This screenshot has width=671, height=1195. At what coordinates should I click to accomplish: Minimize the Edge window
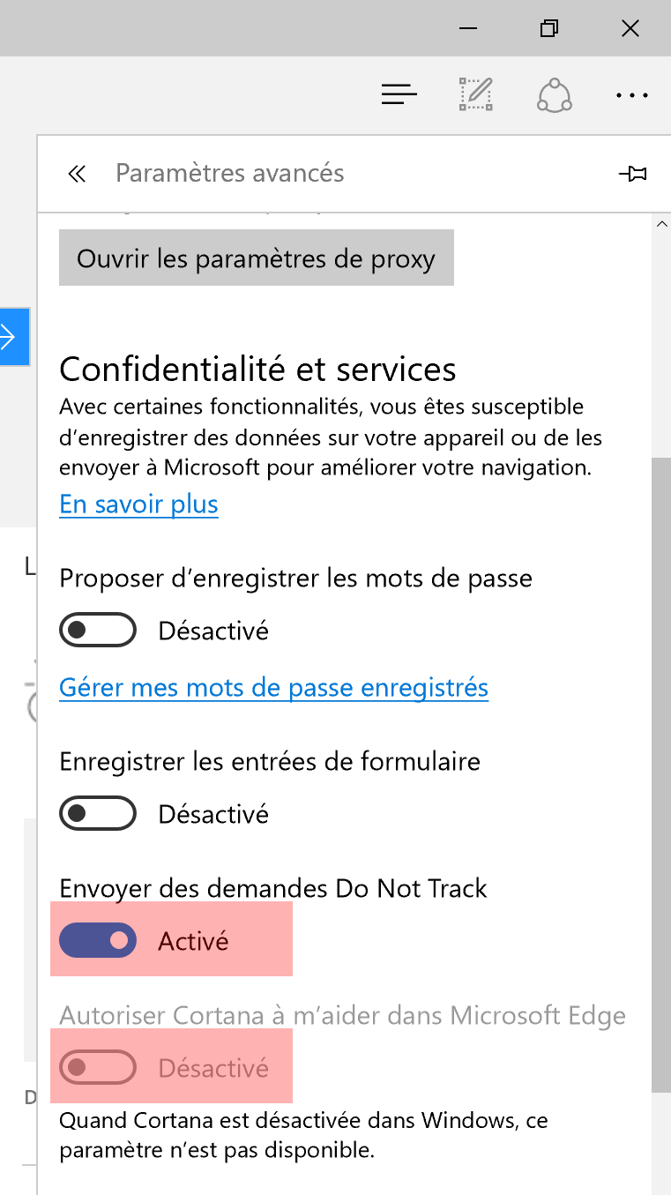tap(468, 29)
